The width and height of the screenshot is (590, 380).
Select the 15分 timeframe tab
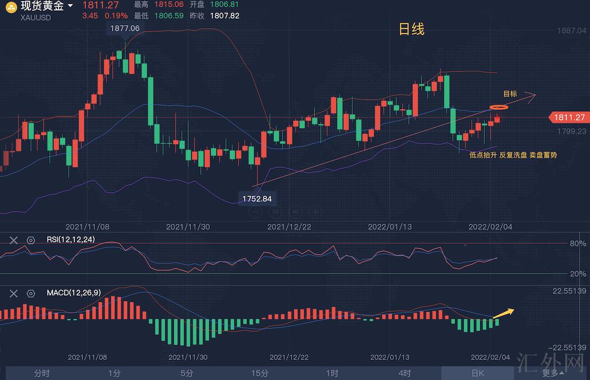click(260, 373)
